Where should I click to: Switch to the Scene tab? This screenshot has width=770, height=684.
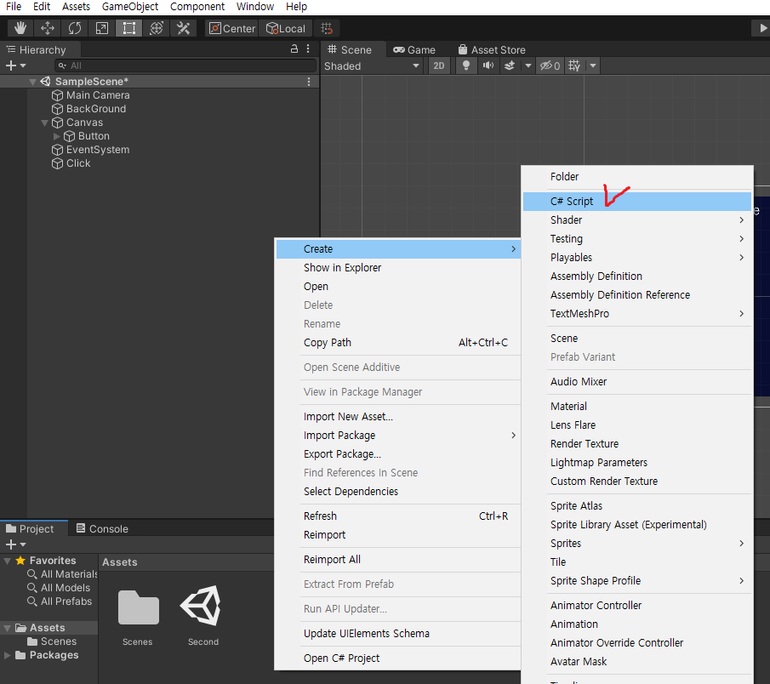350,49
